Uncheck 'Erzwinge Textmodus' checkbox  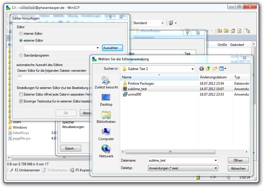(x=21, y=101)
